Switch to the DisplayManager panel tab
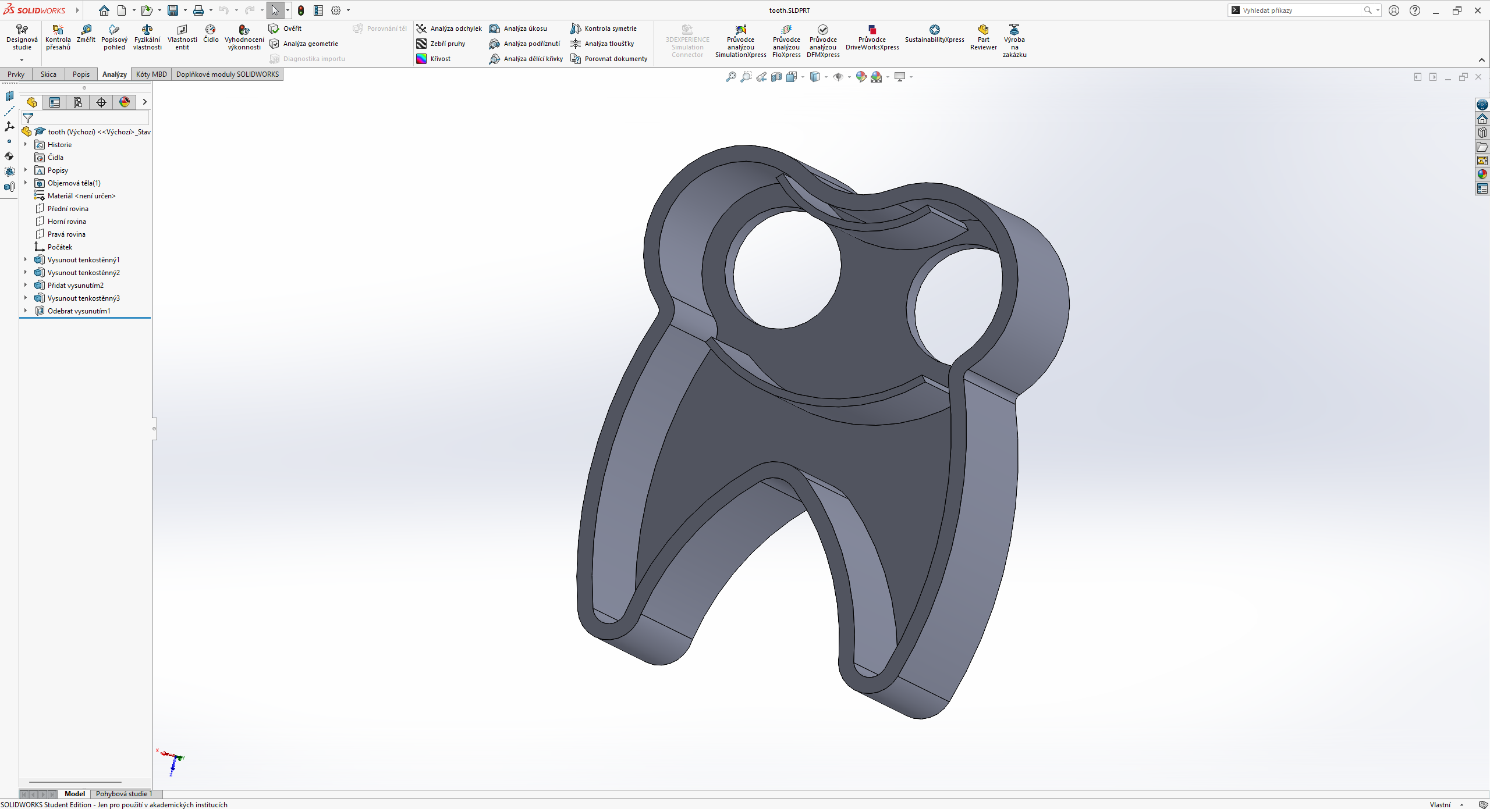 [125, 102]
